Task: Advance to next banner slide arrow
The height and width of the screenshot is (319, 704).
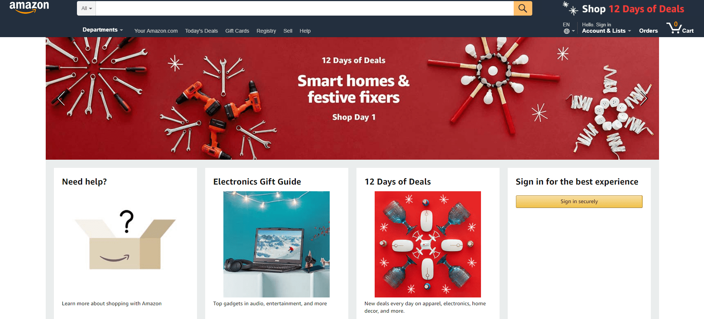Action: coord(644,98)
